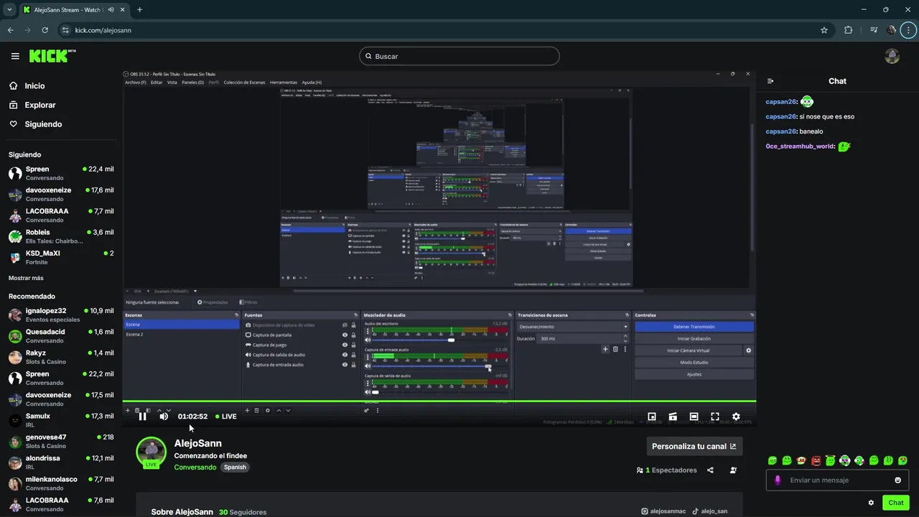The width and height of the screenshot is (919, 517).
Task: View site information icon in address bar
Action: click(x=65, y=30)
